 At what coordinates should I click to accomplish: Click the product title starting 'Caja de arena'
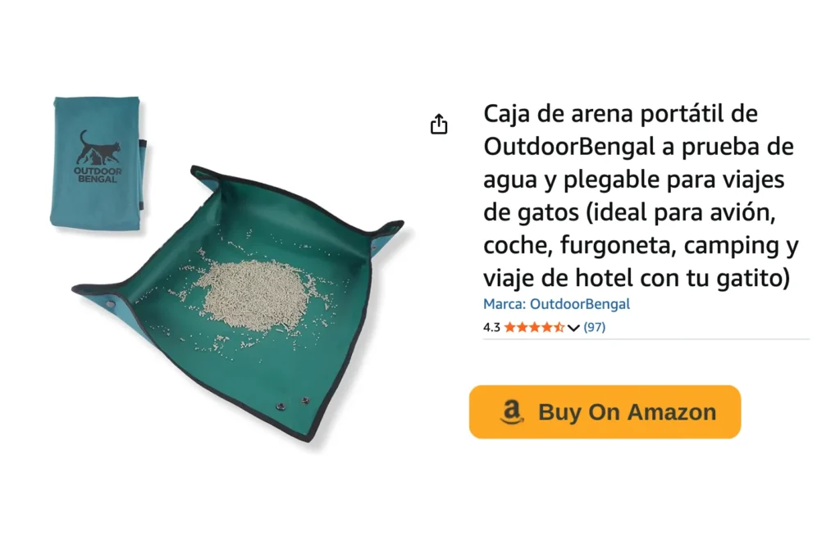tap(641, 196)
